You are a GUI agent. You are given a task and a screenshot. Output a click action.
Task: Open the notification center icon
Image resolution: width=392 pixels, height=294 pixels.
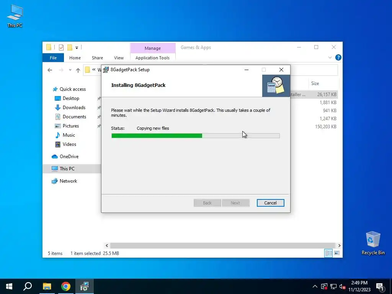pyautogui.click(x=380, y=286)
